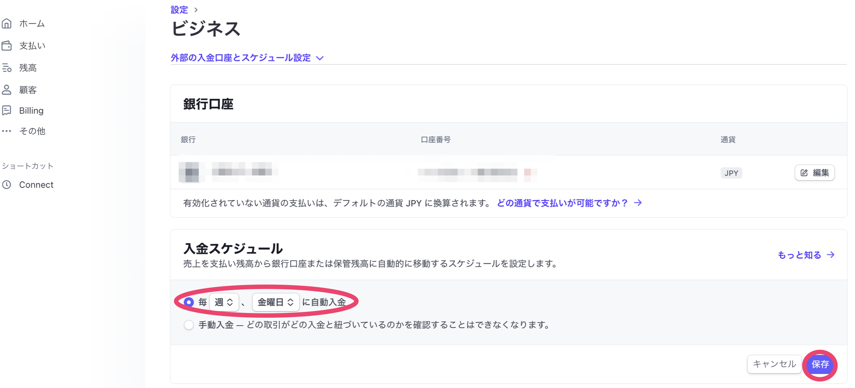Navigate back via the 設定 breadcrumb
This screenshot has width=855, height=388.
pos(179,9)
